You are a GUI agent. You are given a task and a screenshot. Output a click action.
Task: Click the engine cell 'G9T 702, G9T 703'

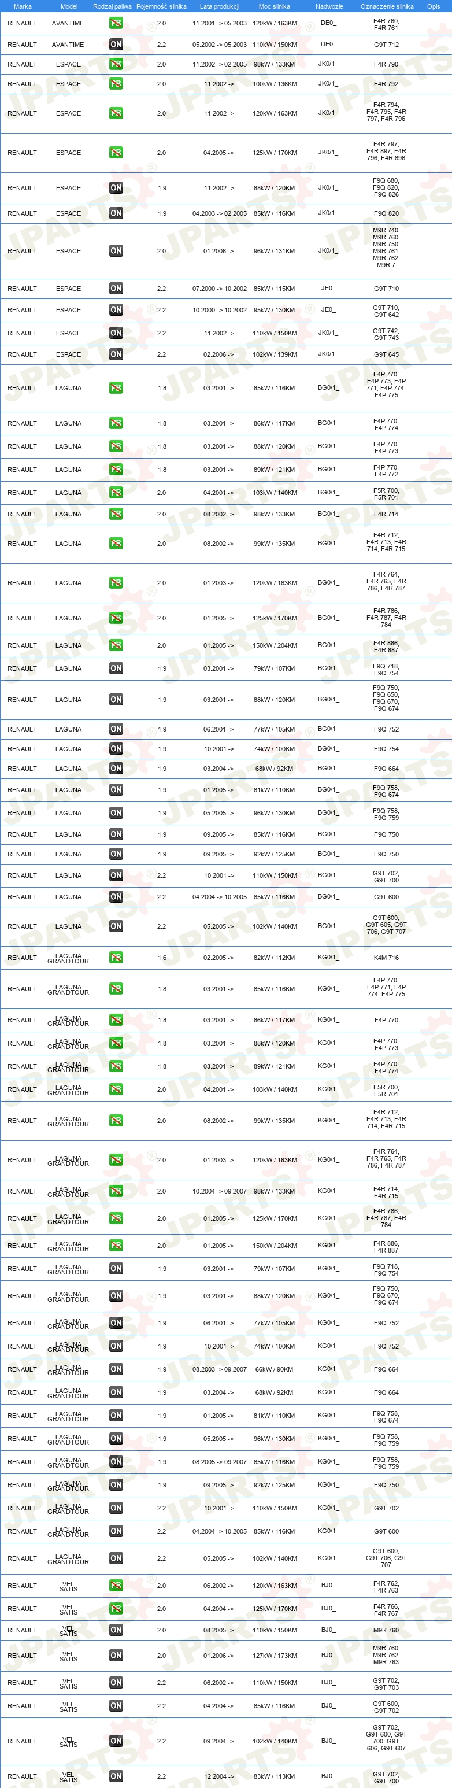tap(386, 1684)
